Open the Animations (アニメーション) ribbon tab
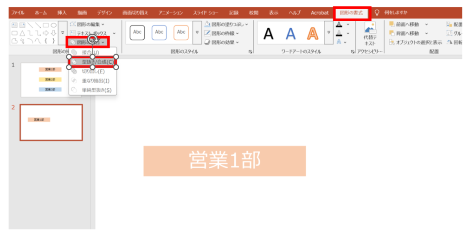Viewport: 475px width, 239px height. [170, 12]
